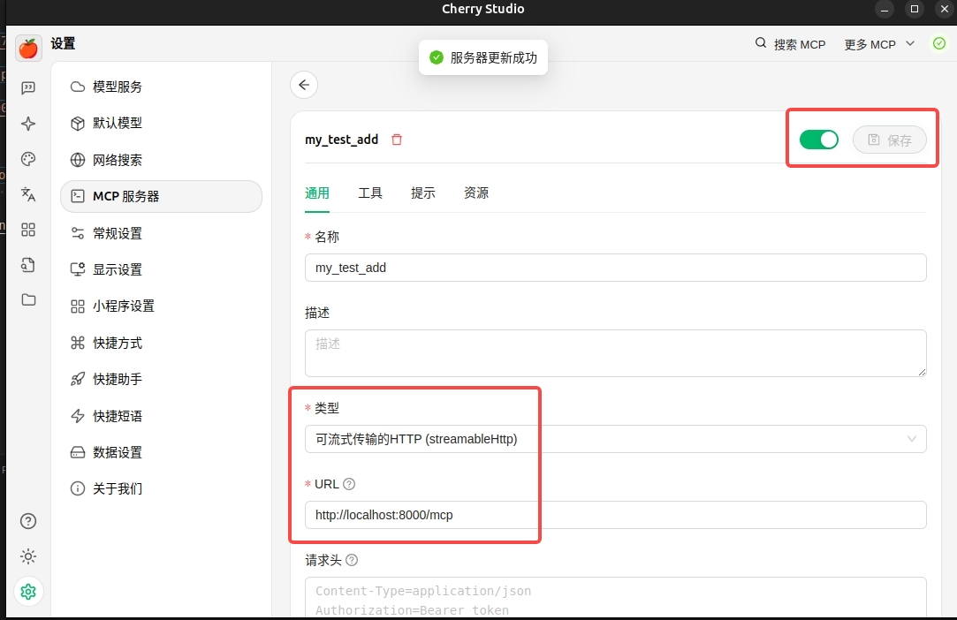
Task: Switch to the 提示 tab
Action: coord(423,193)
